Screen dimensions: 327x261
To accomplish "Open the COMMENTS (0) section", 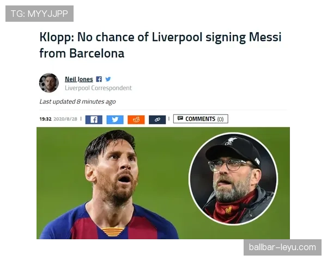I will pyautogui.click(x=201, y=119).
